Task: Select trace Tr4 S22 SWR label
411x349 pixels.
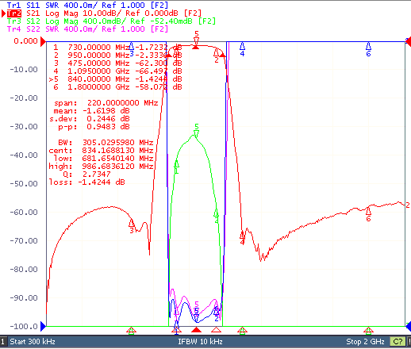Action: [x=87, y=29]
